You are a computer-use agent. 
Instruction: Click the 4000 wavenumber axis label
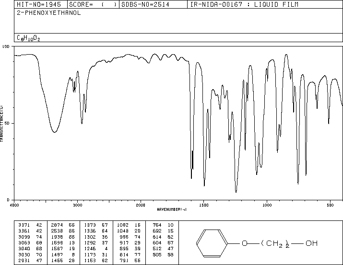(14, 205)
